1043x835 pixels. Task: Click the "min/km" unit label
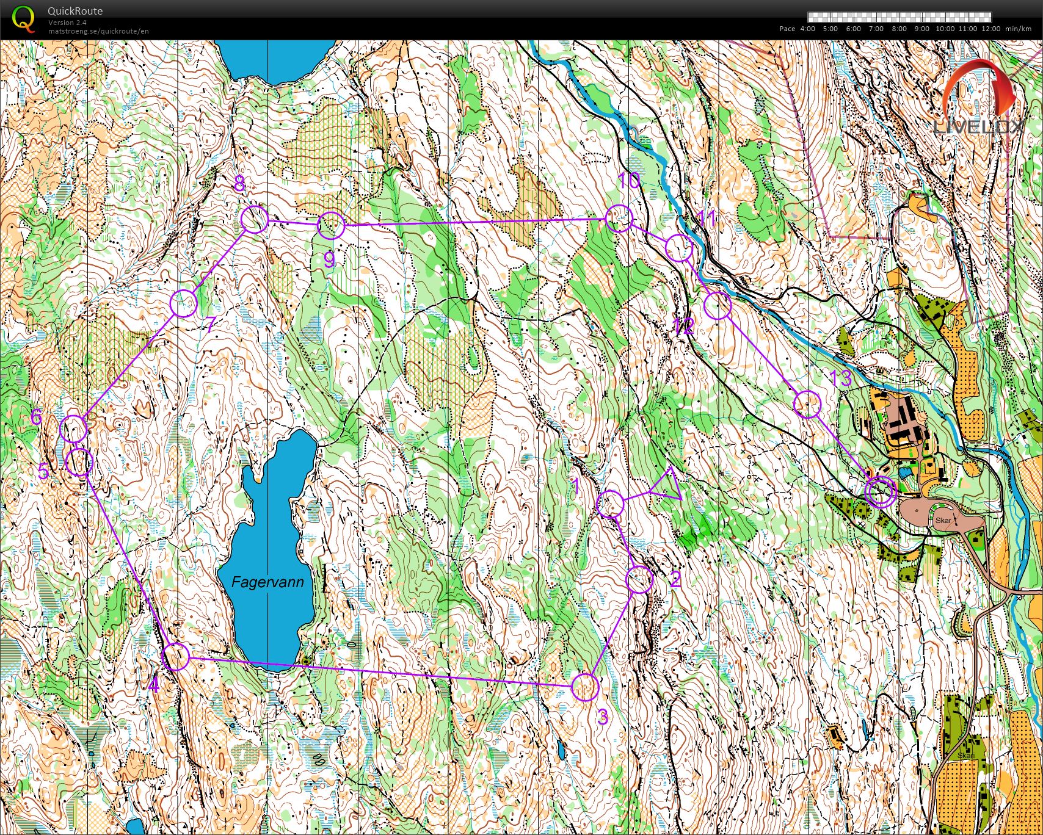[x=1018, y=29]
